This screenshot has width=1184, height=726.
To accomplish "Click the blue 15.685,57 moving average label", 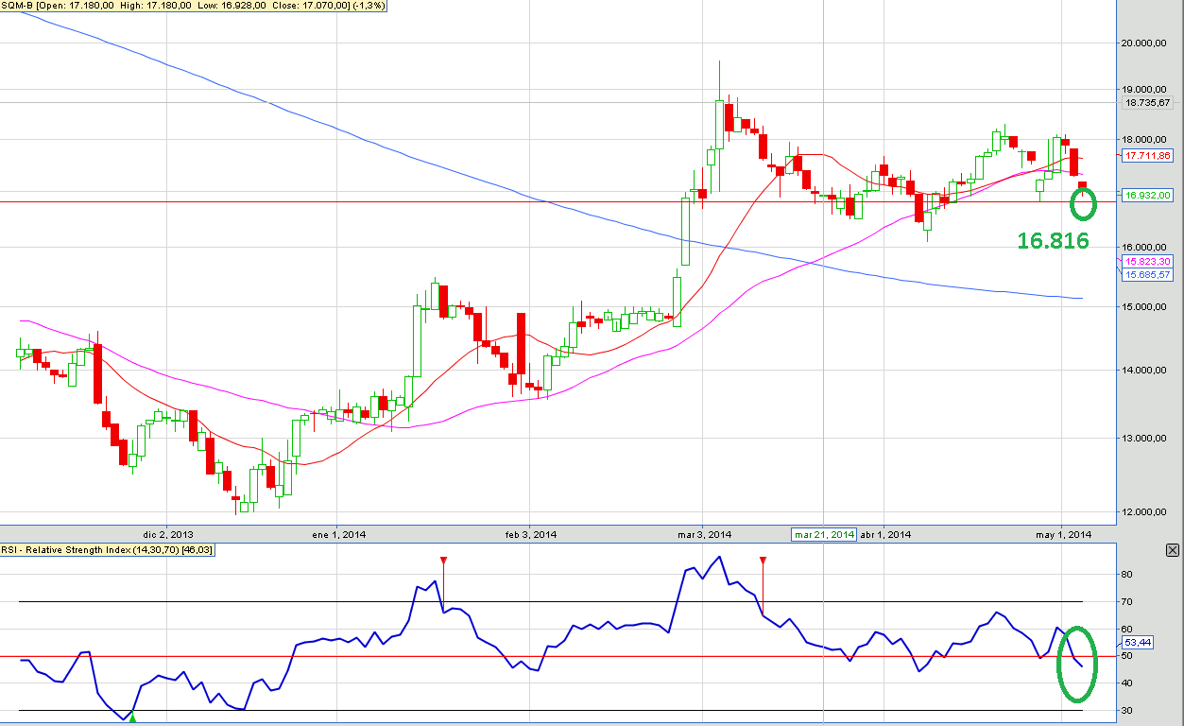I will pyautogui.click(x=1147, y=273).
